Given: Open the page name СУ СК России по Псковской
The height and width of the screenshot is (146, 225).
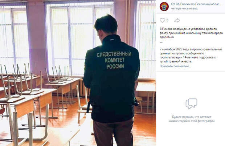Looking at the screenshot, I should pyautogui.click(x=196, y=4).
